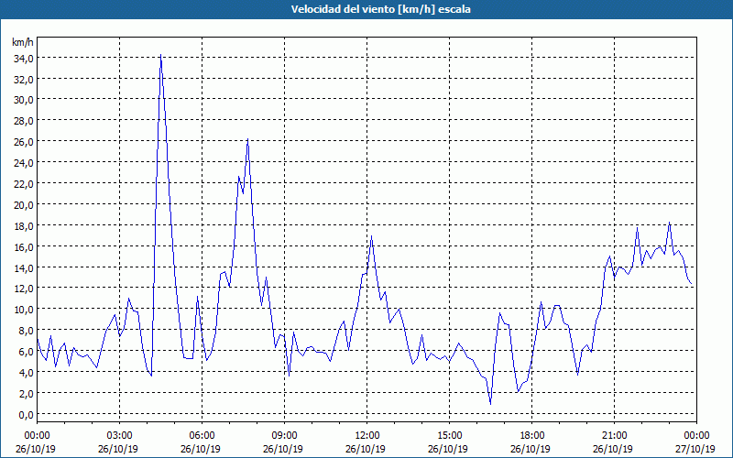
Task: Click the 26,0 axis label
Action: [23, 142]
